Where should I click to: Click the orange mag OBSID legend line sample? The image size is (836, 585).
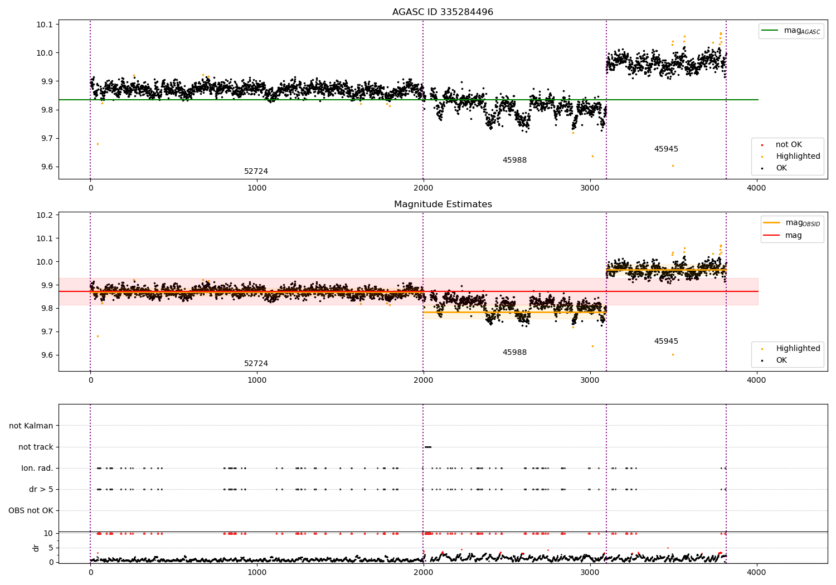tap(772, 223)
